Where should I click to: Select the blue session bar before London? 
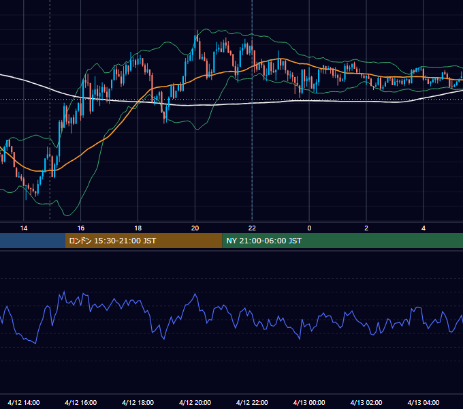click(x=33, y=241)
